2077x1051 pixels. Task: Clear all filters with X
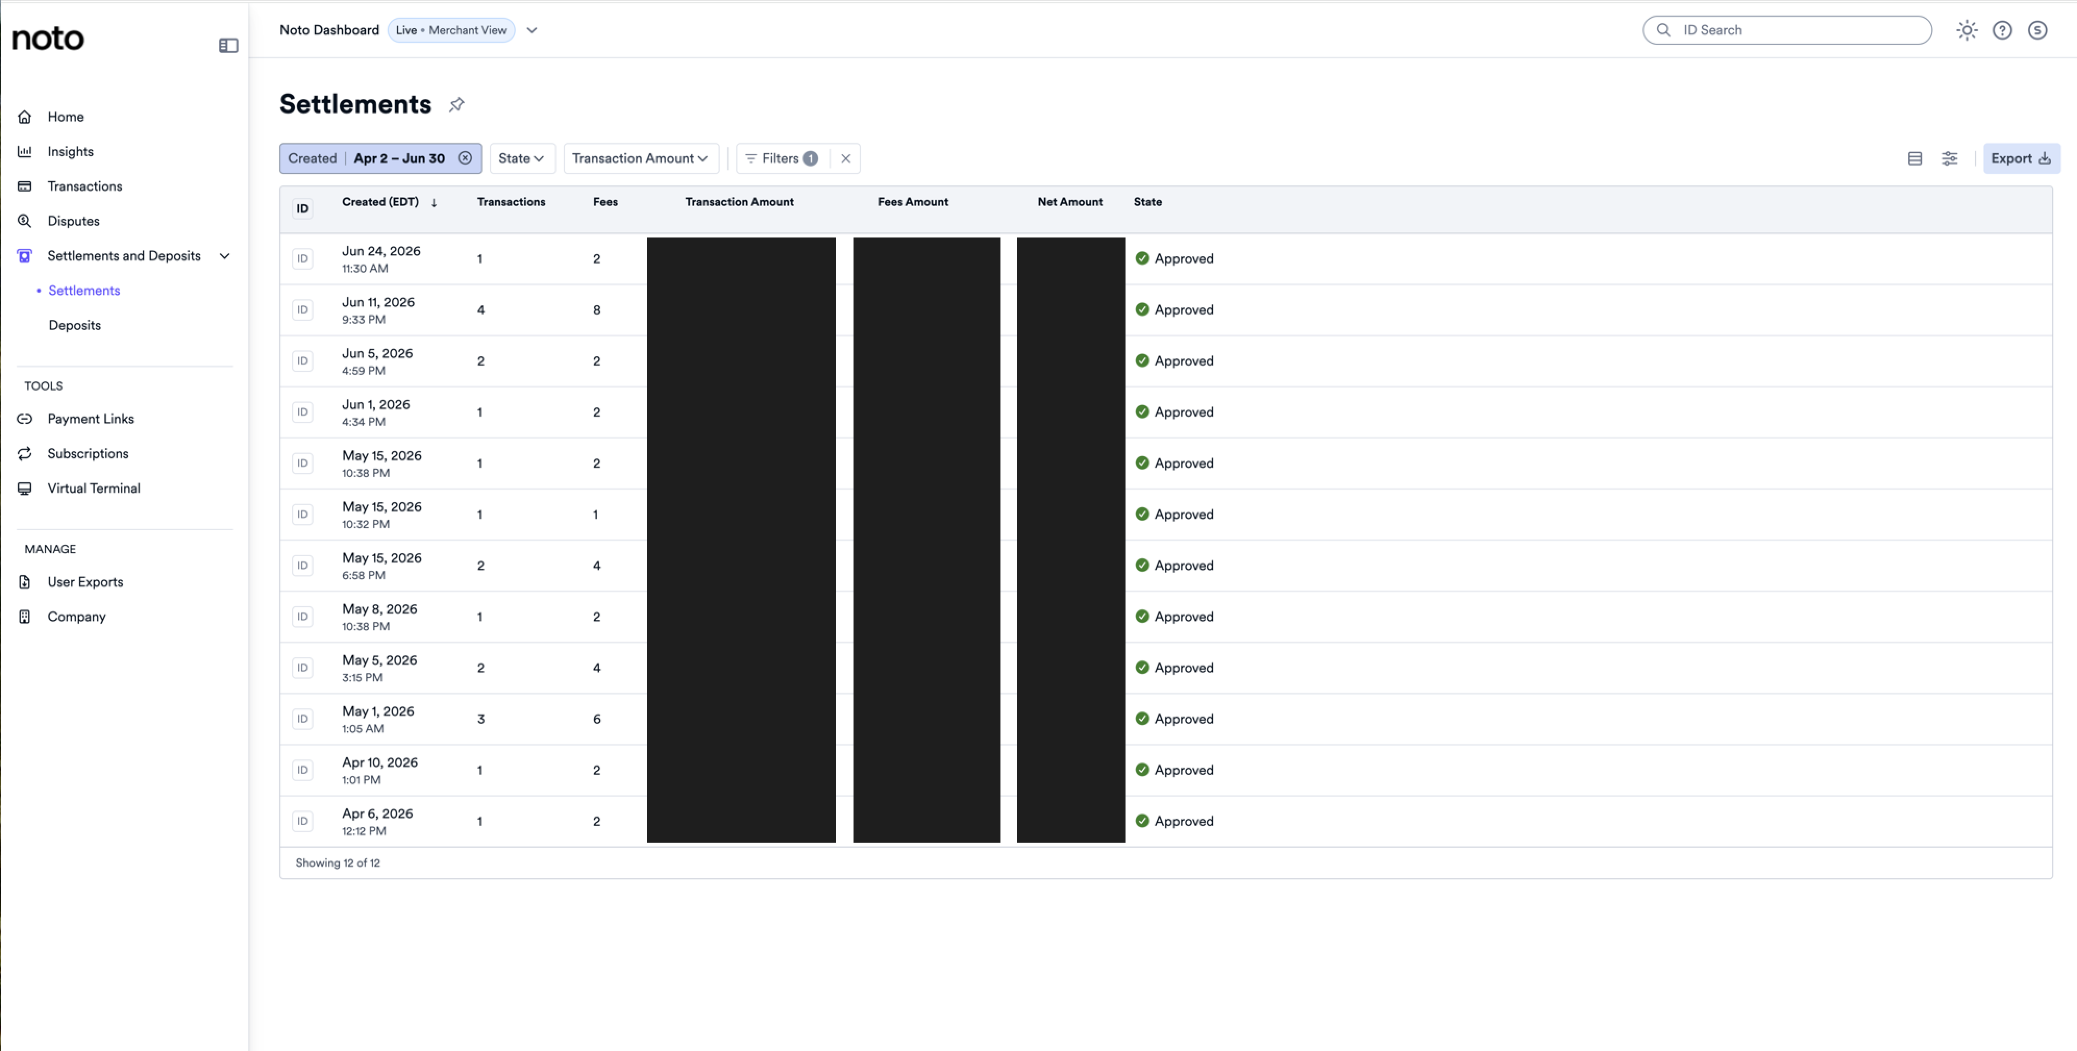coord(846,158)
